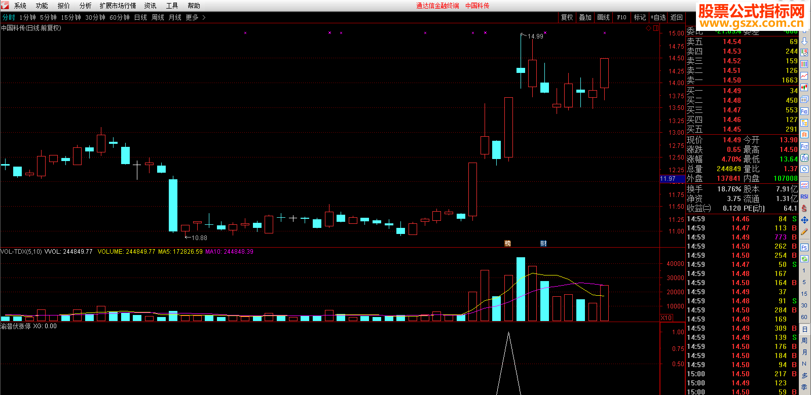Click the red S icon in sidebar
This screenshot has height=395, width=811.
coord(804,208)
